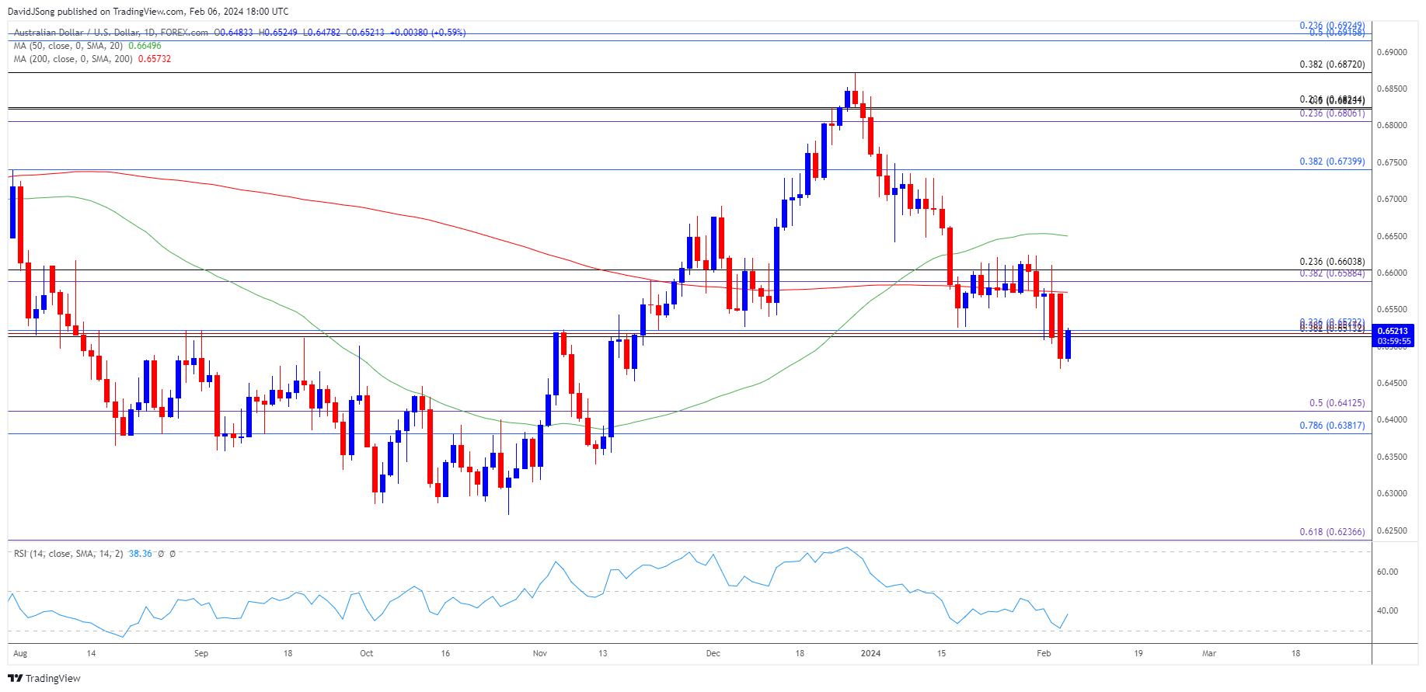Click the Dec label on time axis

click(713, 653)
